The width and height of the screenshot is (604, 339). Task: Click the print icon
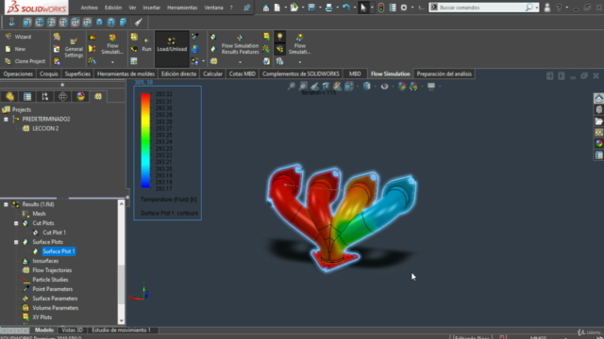click(x=328, y=8)
